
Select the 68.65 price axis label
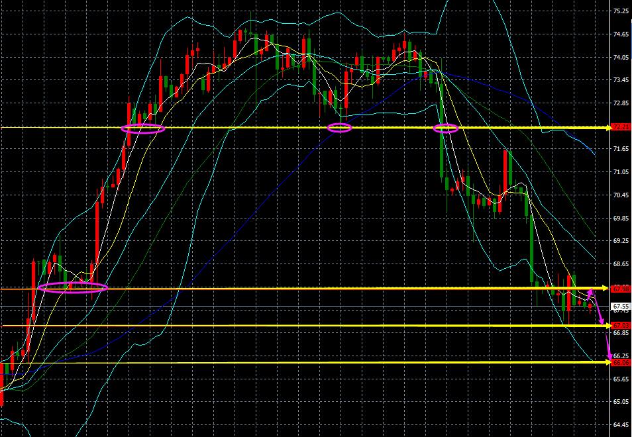[x=621, y=264]
